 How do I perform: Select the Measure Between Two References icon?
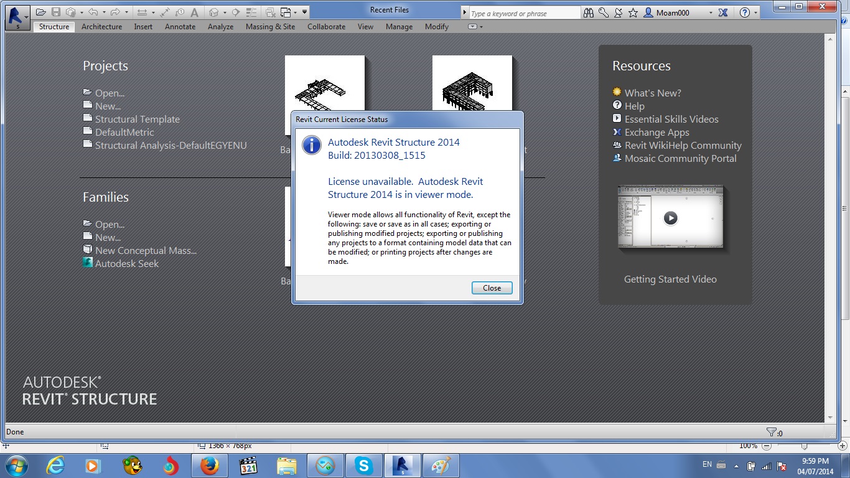tap(142, 12)
